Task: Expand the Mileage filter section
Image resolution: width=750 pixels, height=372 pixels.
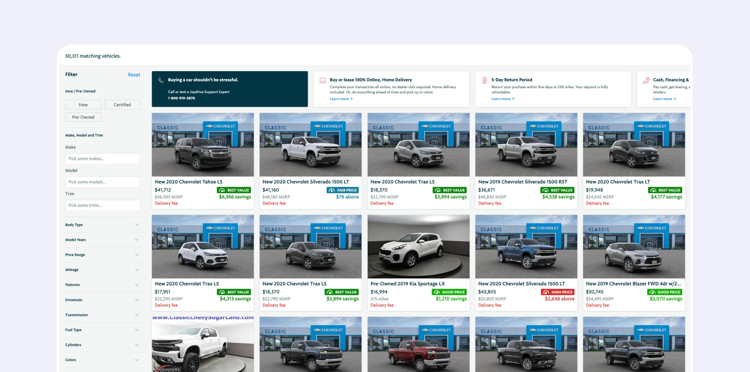Action: 102,270
